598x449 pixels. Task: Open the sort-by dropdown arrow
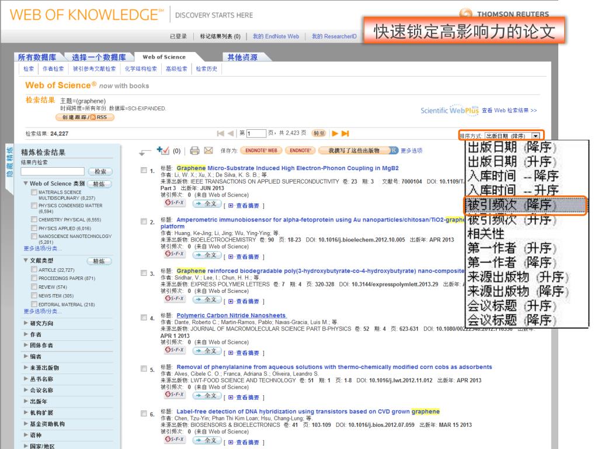[x=536, y=136]
